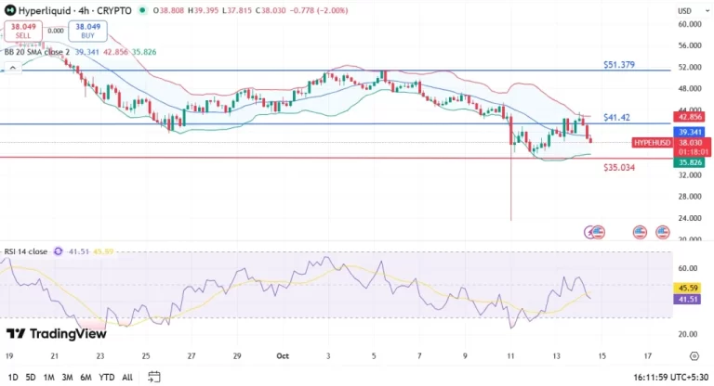Open the USD currency selector
The image size is (714, 386).
(x=685, y=10)
